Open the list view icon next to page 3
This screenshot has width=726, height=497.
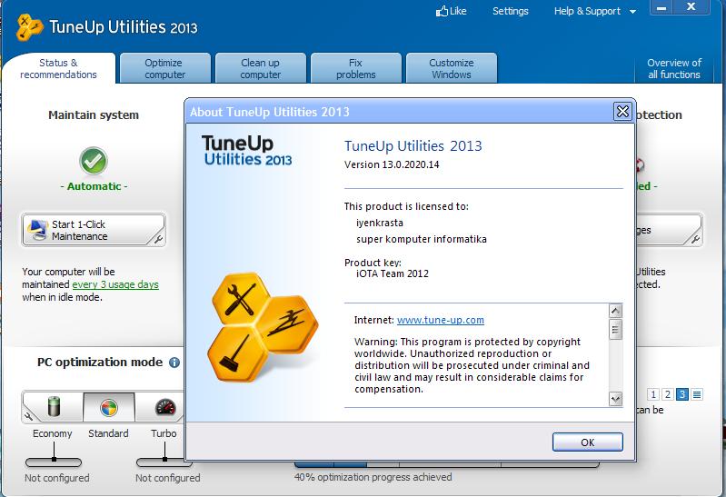click(x=696, y=394)
